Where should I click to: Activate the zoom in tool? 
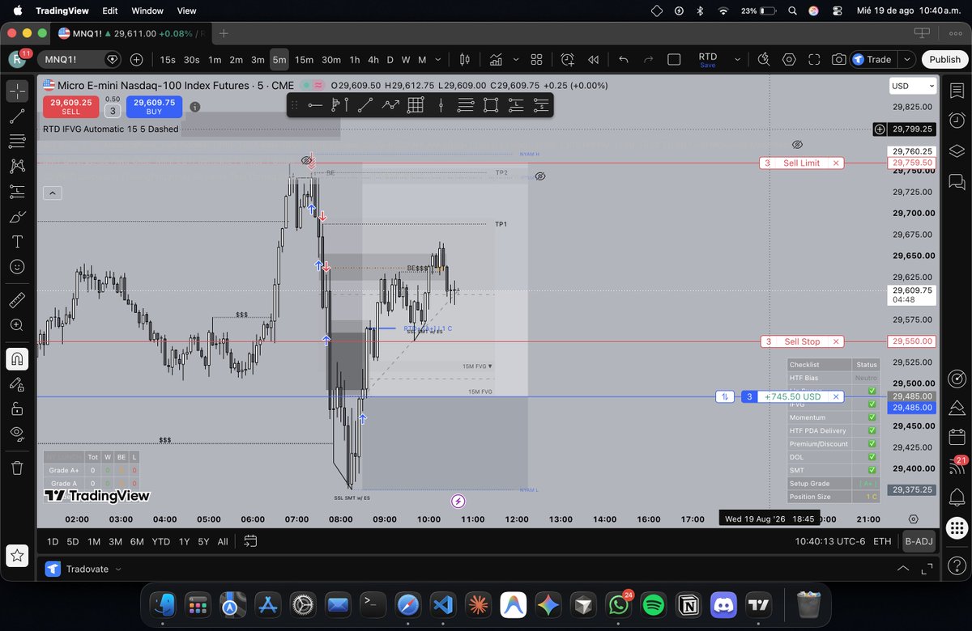[x=17, y=325]
